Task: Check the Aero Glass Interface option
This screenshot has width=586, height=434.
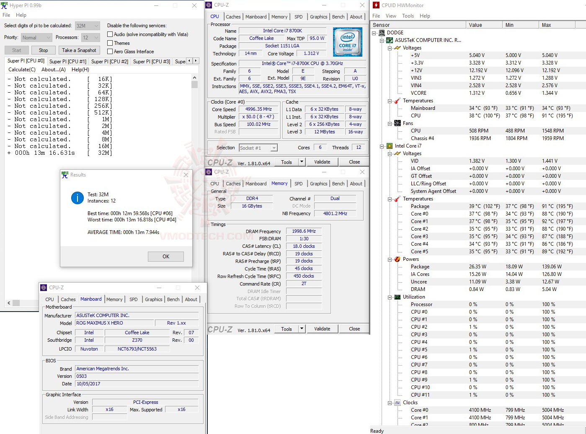Action: pos(110,51)
